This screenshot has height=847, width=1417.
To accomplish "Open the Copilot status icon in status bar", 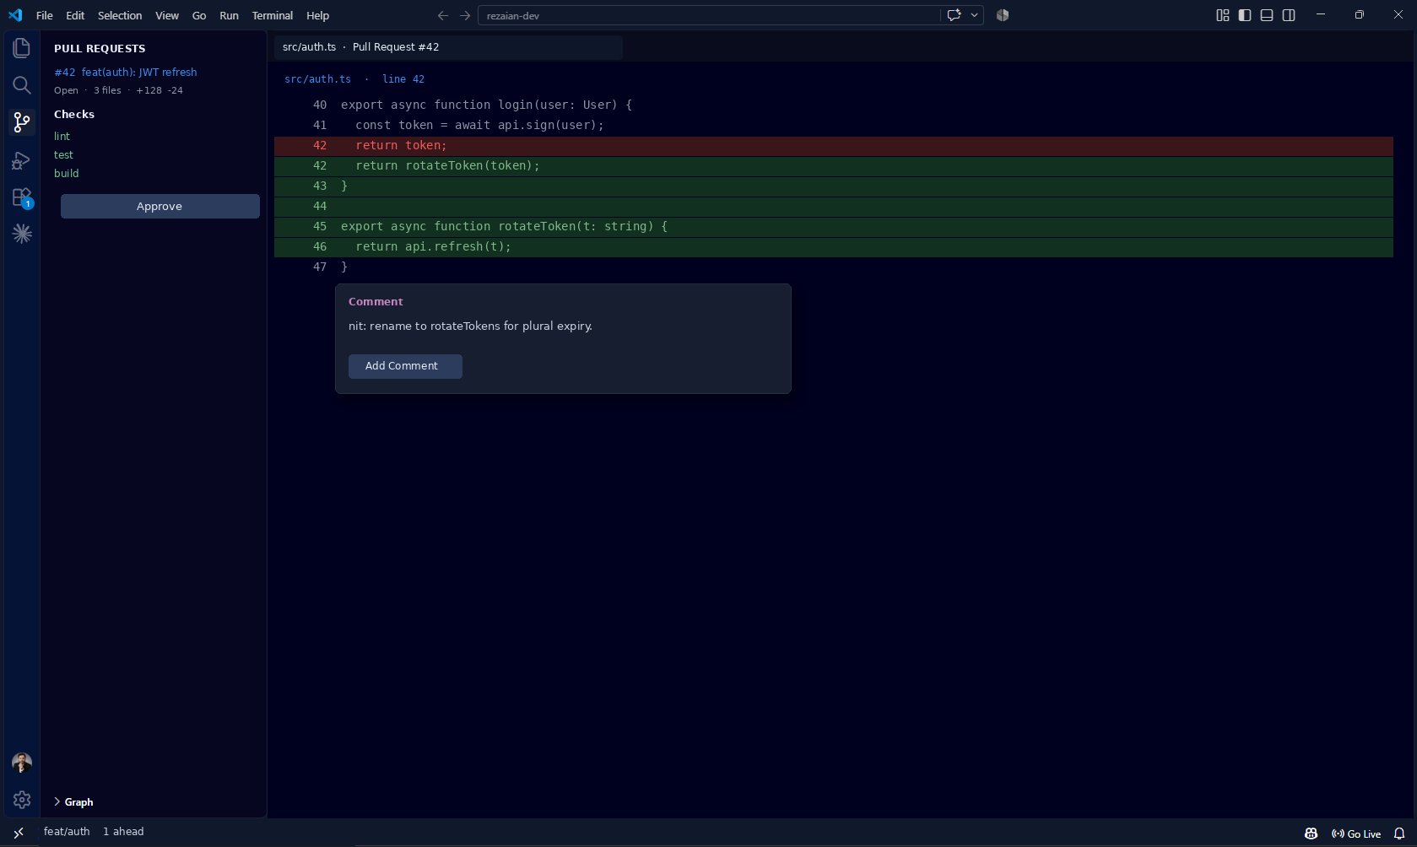I will click(1311, 834).
